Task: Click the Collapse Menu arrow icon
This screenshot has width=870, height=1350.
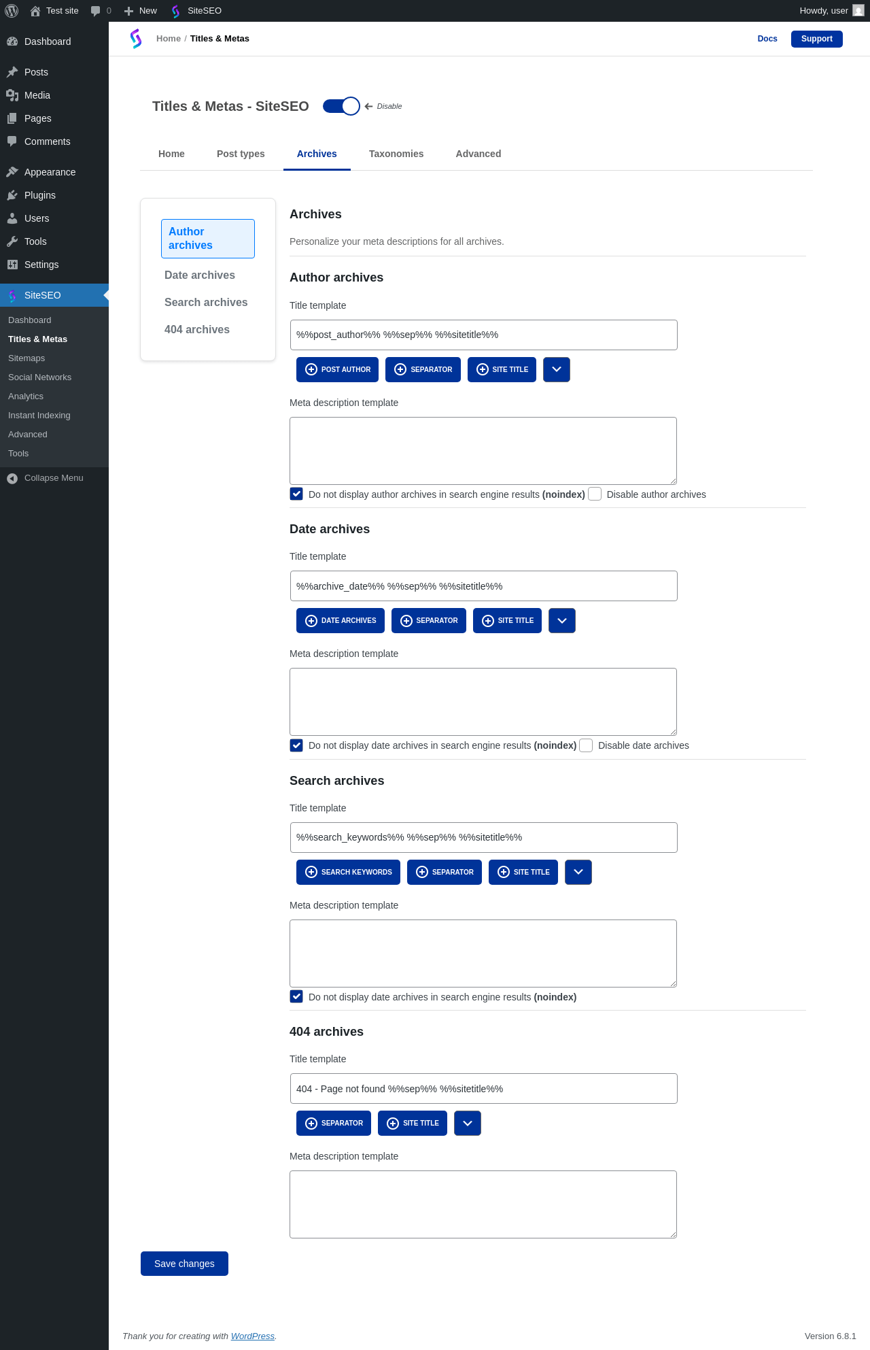Action: 12,478
